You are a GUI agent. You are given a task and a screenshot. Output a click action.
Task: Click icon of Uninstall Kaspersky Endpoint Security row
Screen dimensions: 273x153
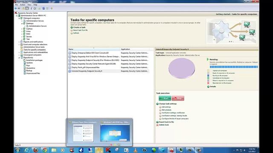(70, 71)
